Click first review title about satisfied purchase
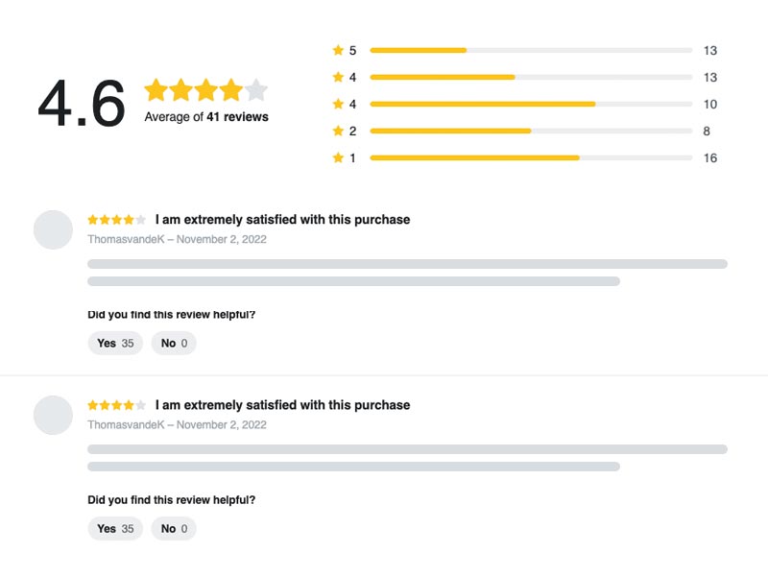The image size is (768, 576). coord(282,220)
